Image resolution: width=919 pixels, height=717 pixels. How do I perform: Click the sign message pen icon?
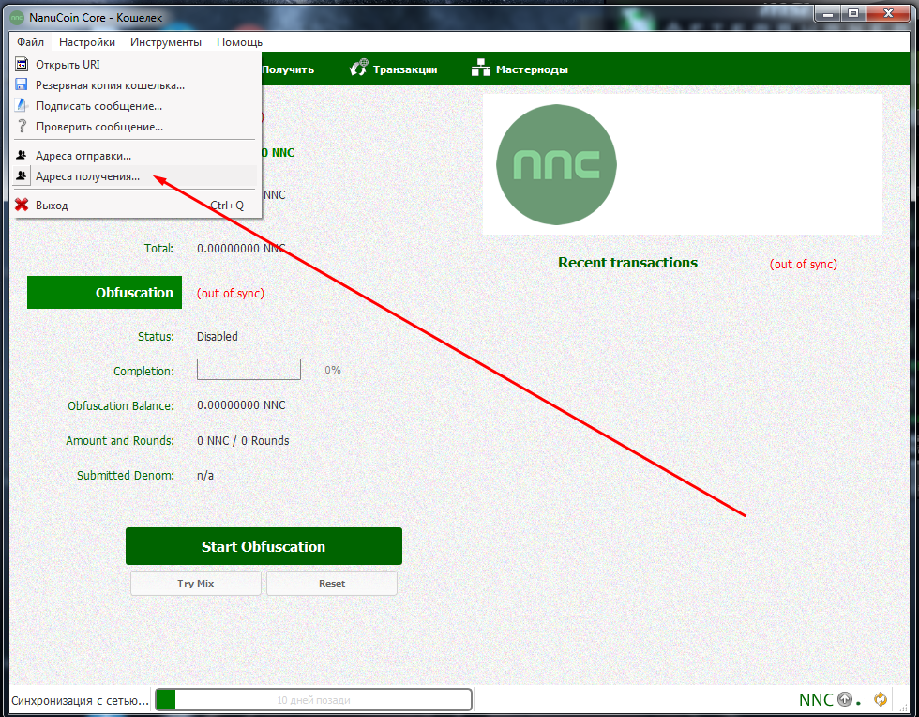point(22,106)
